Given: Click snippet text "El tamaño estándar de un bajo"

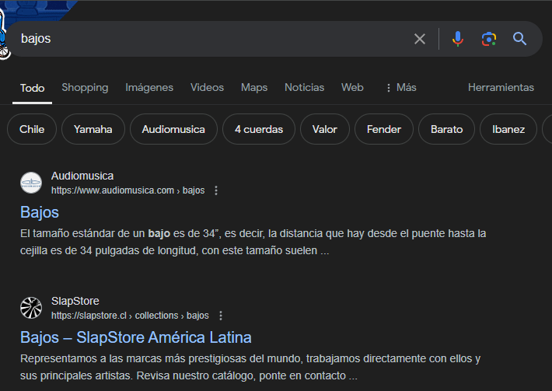Looking at the screenshot, I should [x=95, y=234].
